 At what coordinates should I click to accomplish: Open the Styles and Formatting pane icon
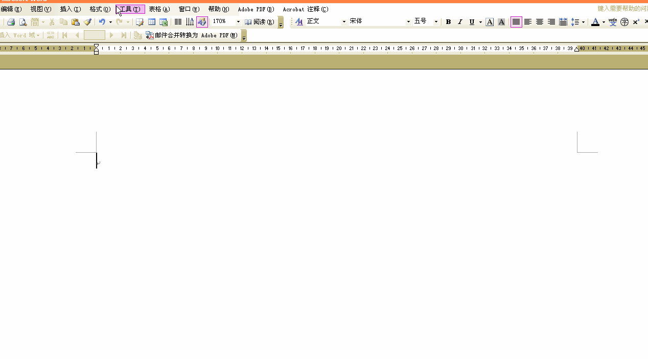(x=299, y=22)
